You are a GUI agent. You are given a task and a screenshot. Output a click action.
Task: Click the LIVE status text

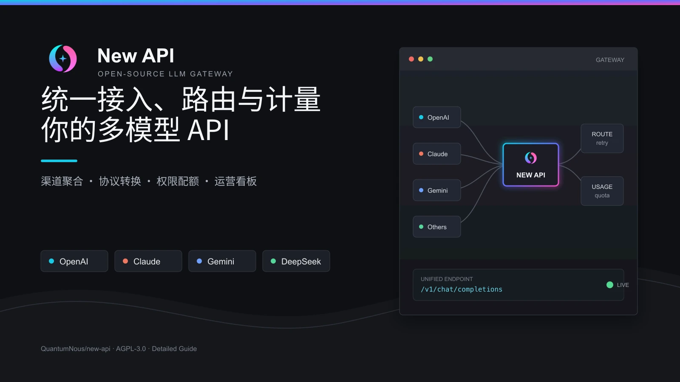coord(623,285)
